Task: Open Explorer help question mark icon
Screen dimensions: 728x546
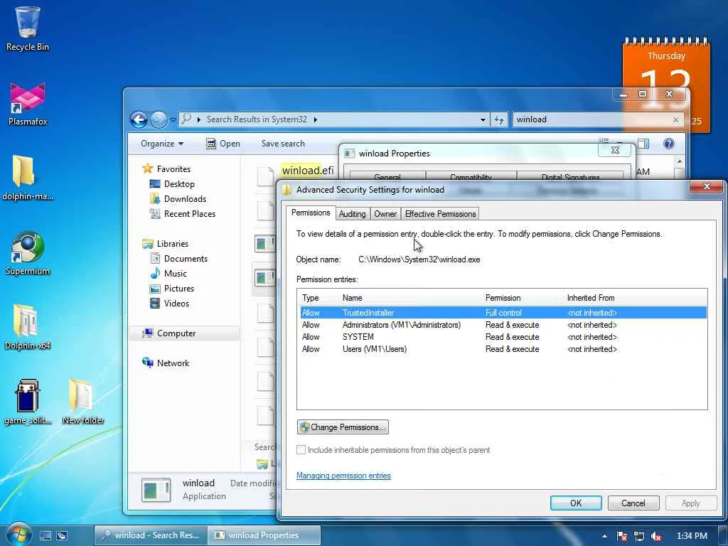Action: tap(668, 144)
